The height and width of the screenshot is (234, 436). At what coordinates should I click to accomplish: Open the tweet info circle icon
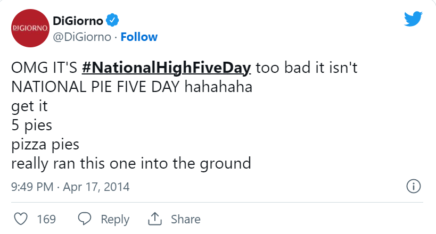(x=414, y=187)
